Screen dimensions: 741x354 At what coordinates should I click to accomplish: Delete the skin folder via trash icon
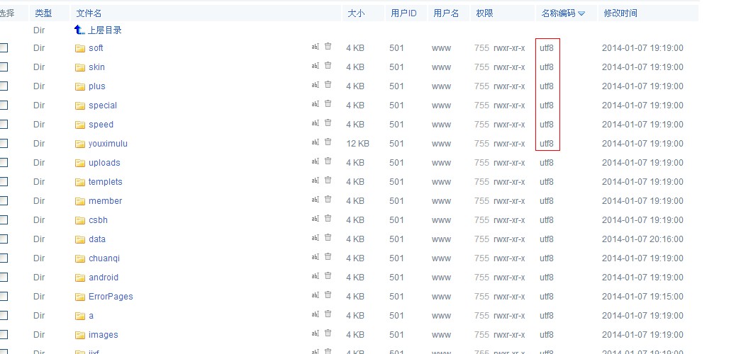[328, 66]
